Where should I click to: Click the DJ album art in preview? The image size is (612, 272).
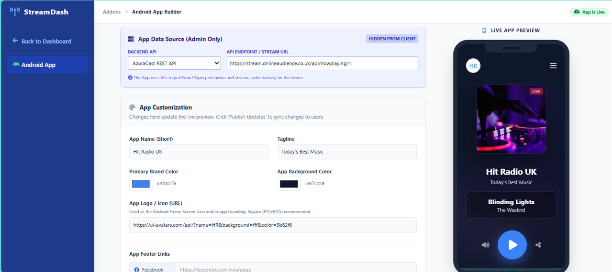pyautogui.click(x=512, y=119)
